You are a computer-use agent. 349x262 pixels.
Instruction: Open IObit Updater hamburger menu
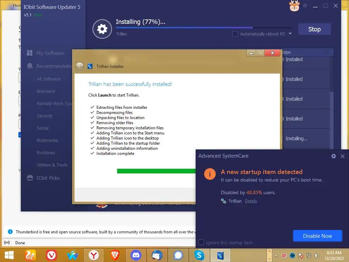pyautogui.click(x=305, y=5)
